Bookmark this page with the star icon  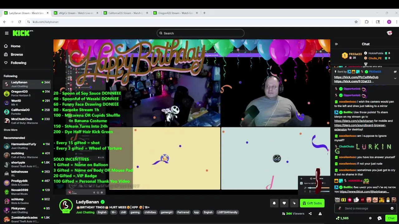point(356,22)
